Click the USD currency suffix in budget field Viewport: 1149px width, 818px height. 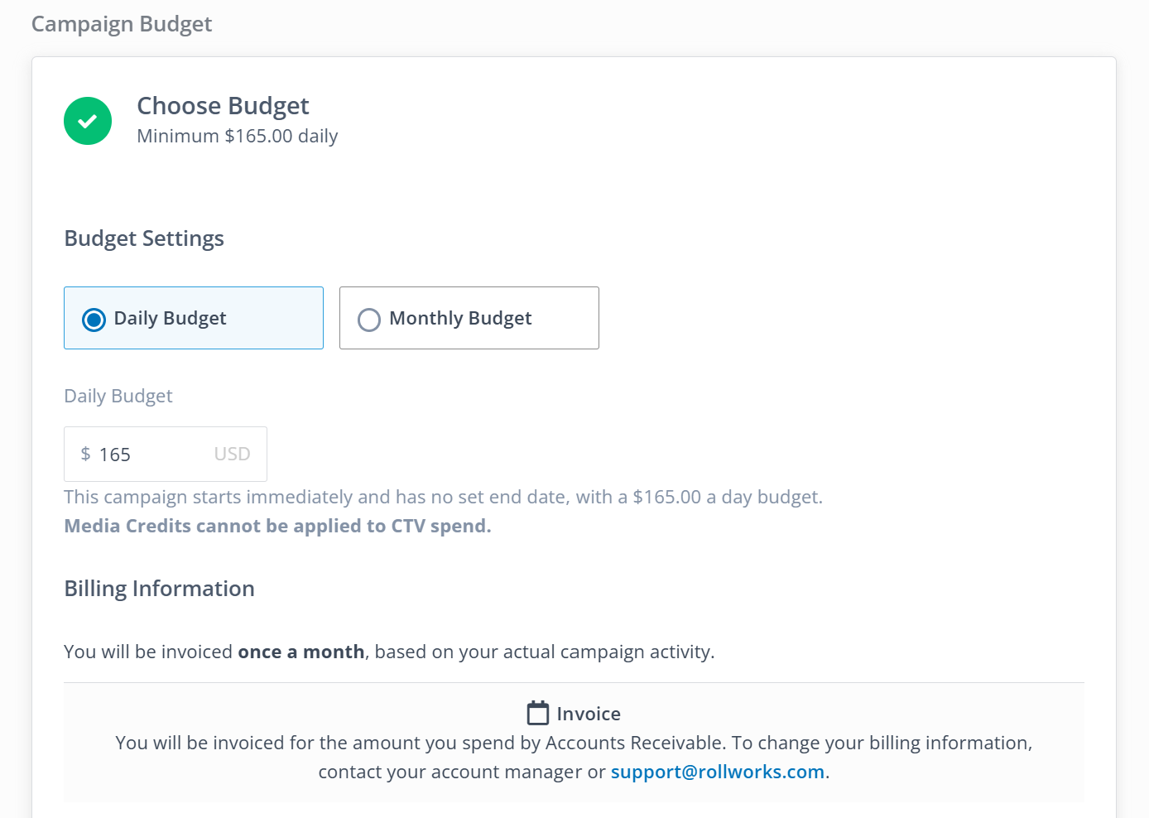[x=232, y=454]
